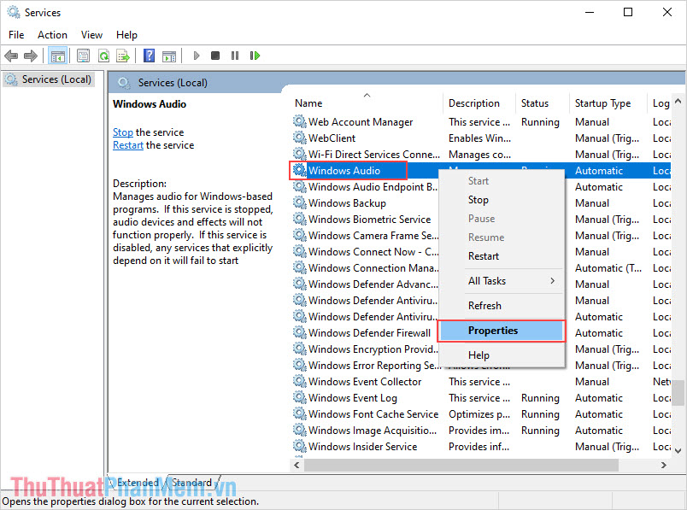The width and height of the screenshot is (687, 510).
Task: Switch to the Standard tab
Action: click(191, 482)
